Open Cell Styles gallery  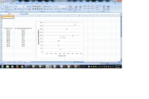pos(80,8)
